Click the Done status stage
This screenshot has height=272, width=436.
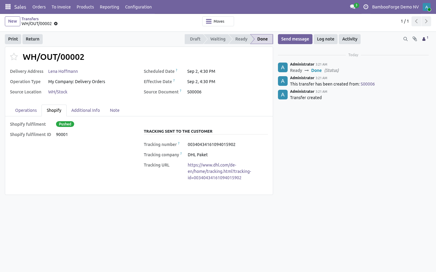(x=262, y=39)
